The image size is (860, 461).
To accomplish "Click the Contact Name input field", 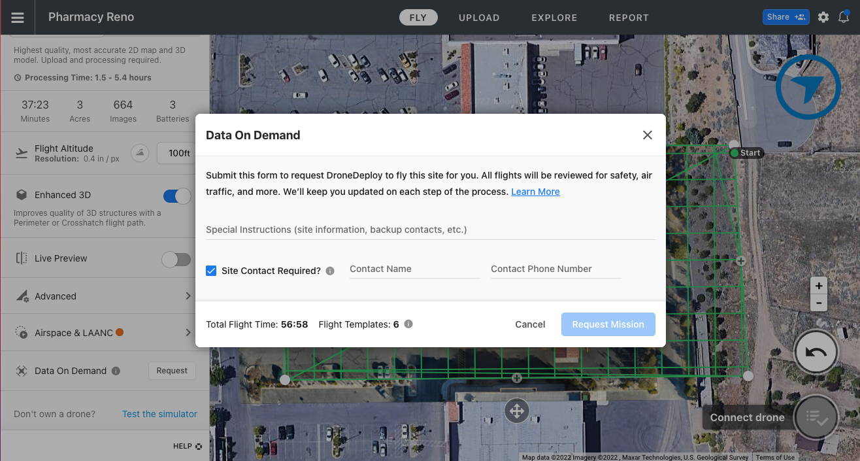I will pyautogui.click(x=414, y=269).
